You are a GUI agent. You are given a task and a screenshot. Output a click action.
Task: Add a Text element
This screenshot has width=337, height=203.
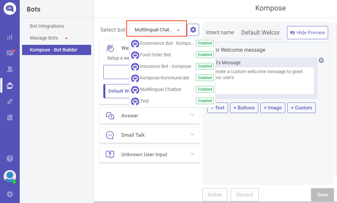pos(218,108)
